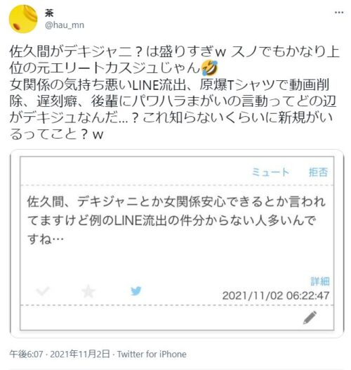Open the 詳細 details link
The width and height of the screenshot is (351, 370).
(320, 281)
